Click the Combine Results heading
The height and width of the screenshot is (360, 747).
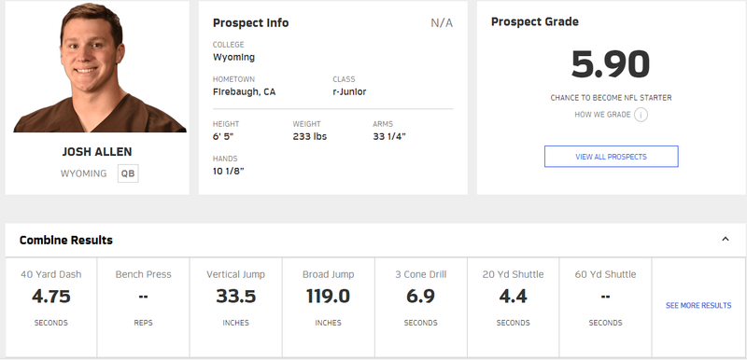click(x=66, y=241)
